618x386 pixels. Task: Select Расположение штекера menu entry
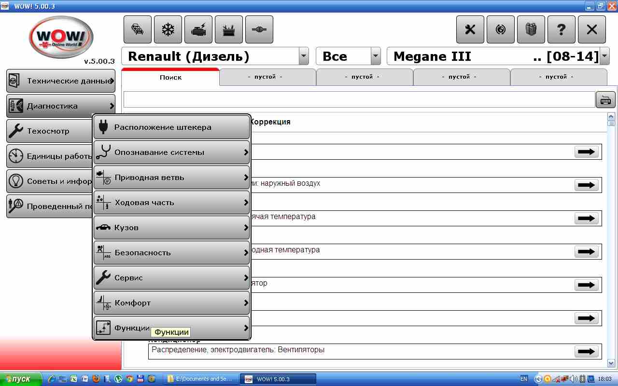(x=171, y=127)
